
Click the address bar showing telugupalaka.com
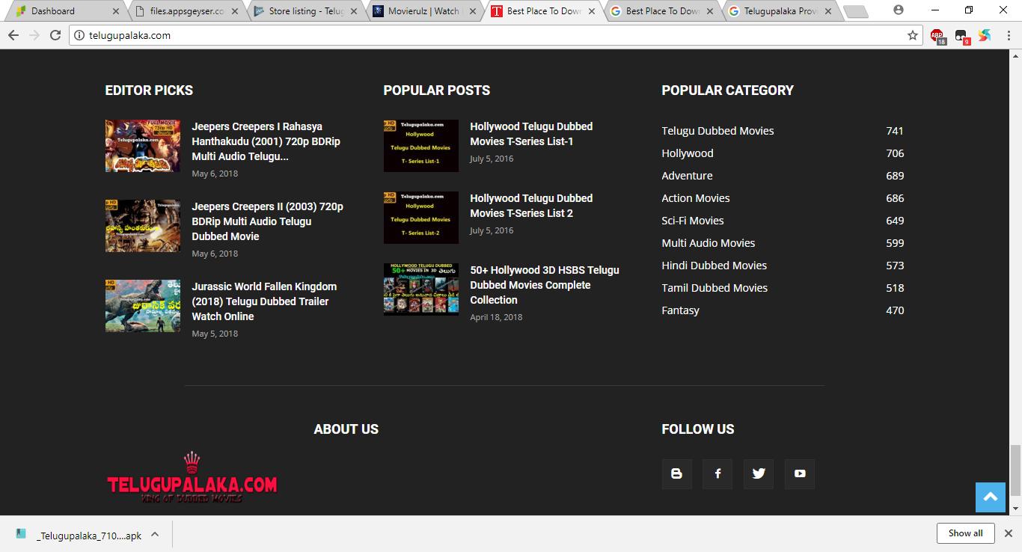click(x=494, y=35)
